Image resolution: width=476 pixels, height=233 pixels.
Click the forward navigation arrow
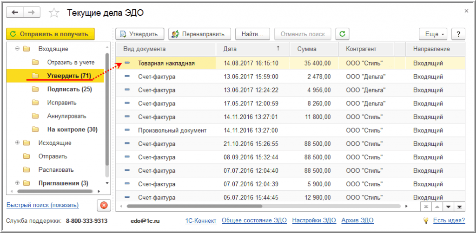pos(31,13)
